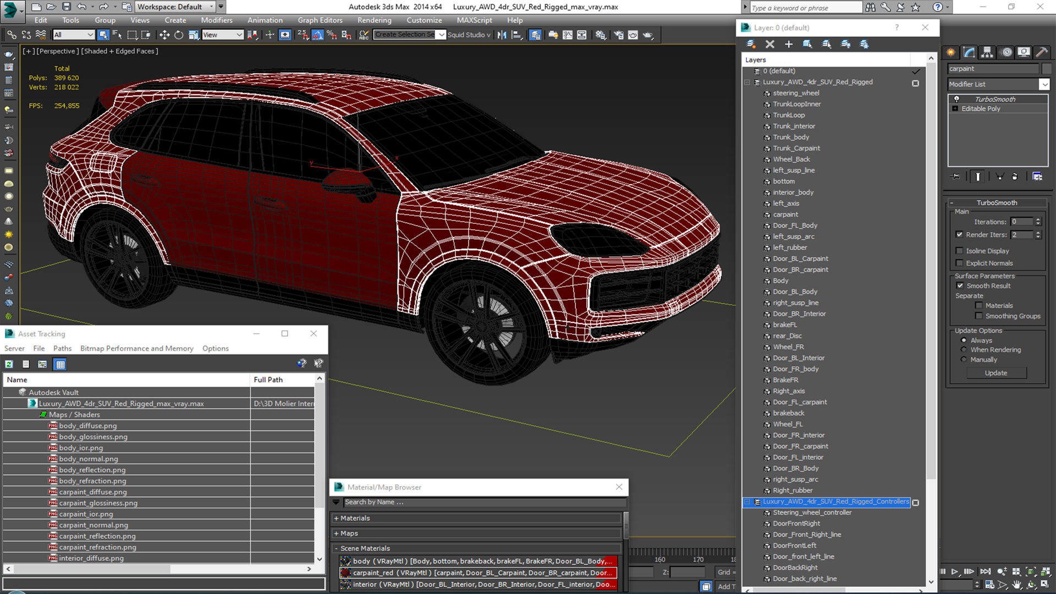The height and width of the screenshot is (594, 1056).
Task: Click the Search by Name field
Action: 485,502
